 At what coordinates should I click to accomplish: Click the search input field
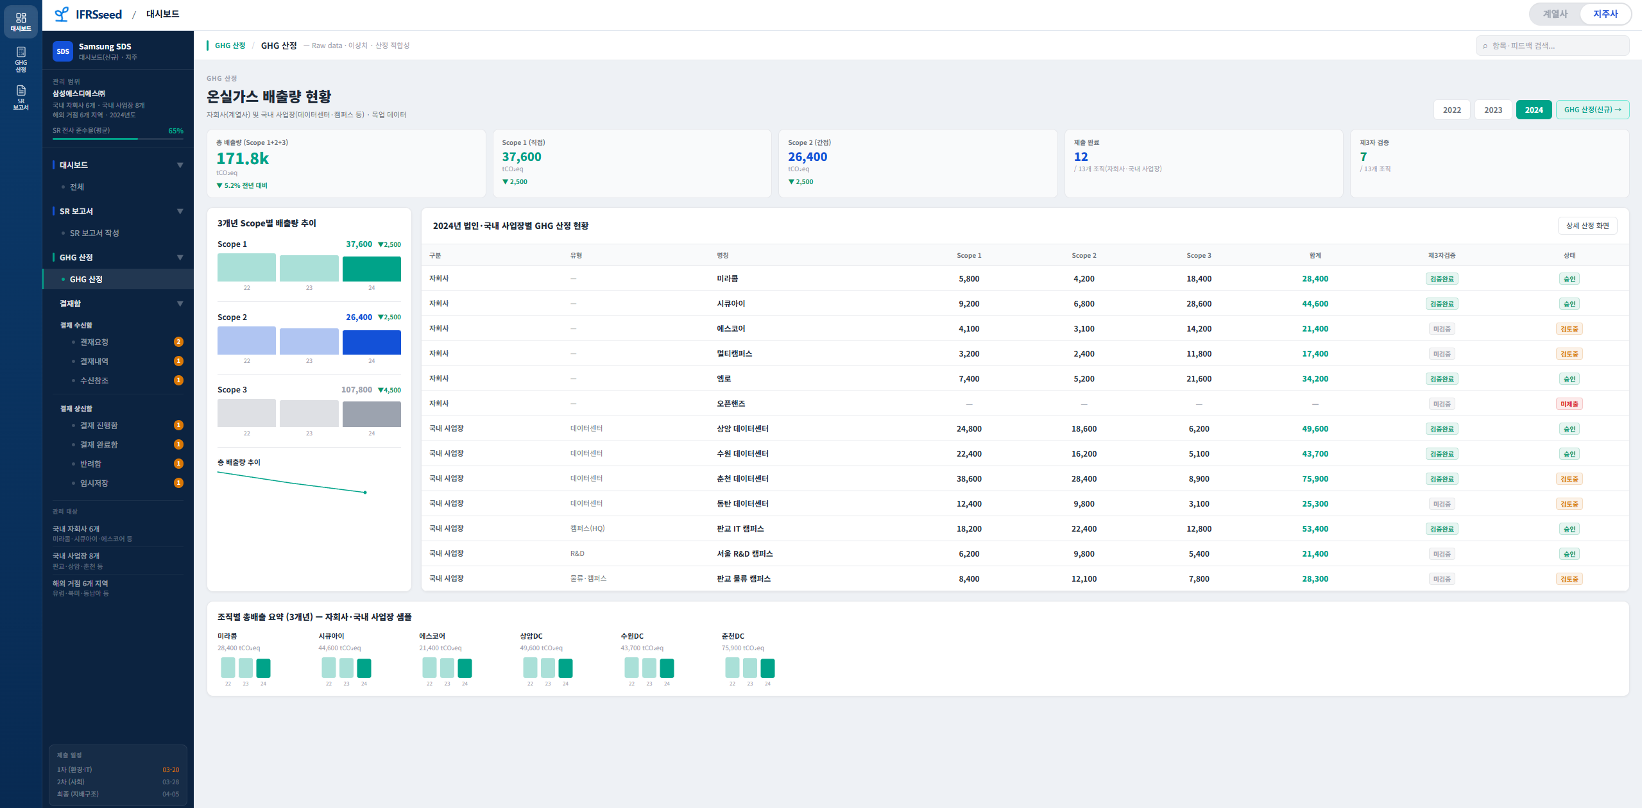coord(1552,46)
